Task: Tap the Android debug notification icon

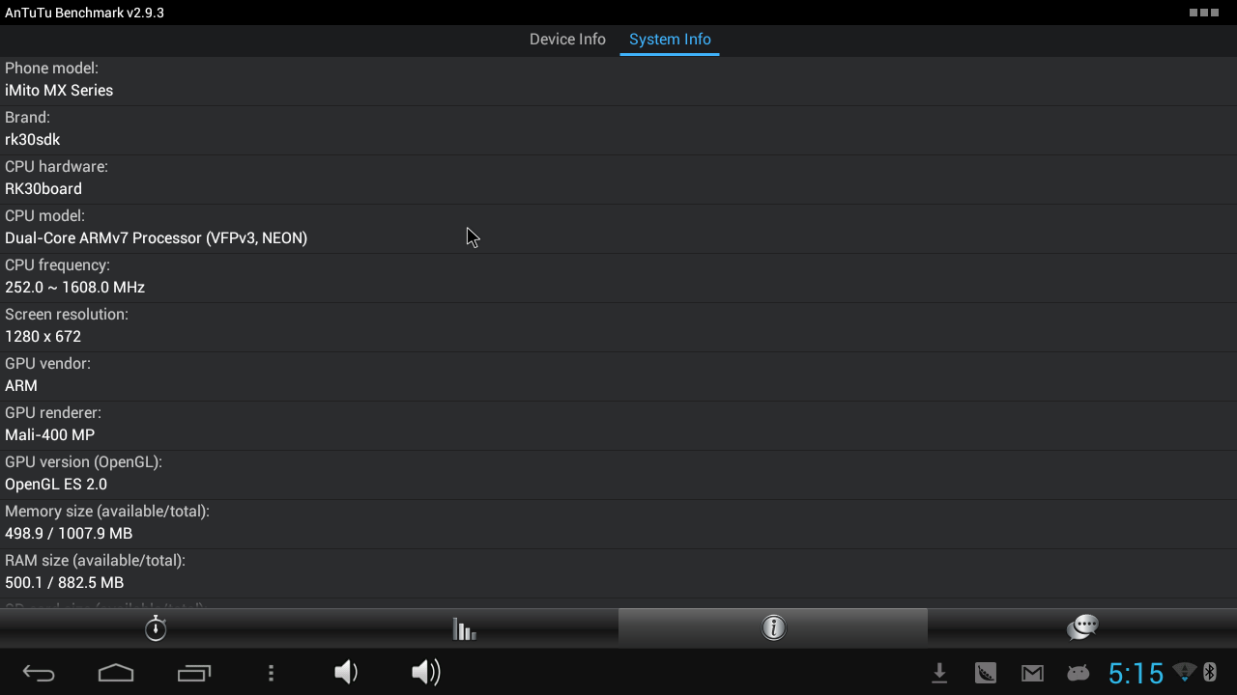Action: point(1078,673)
